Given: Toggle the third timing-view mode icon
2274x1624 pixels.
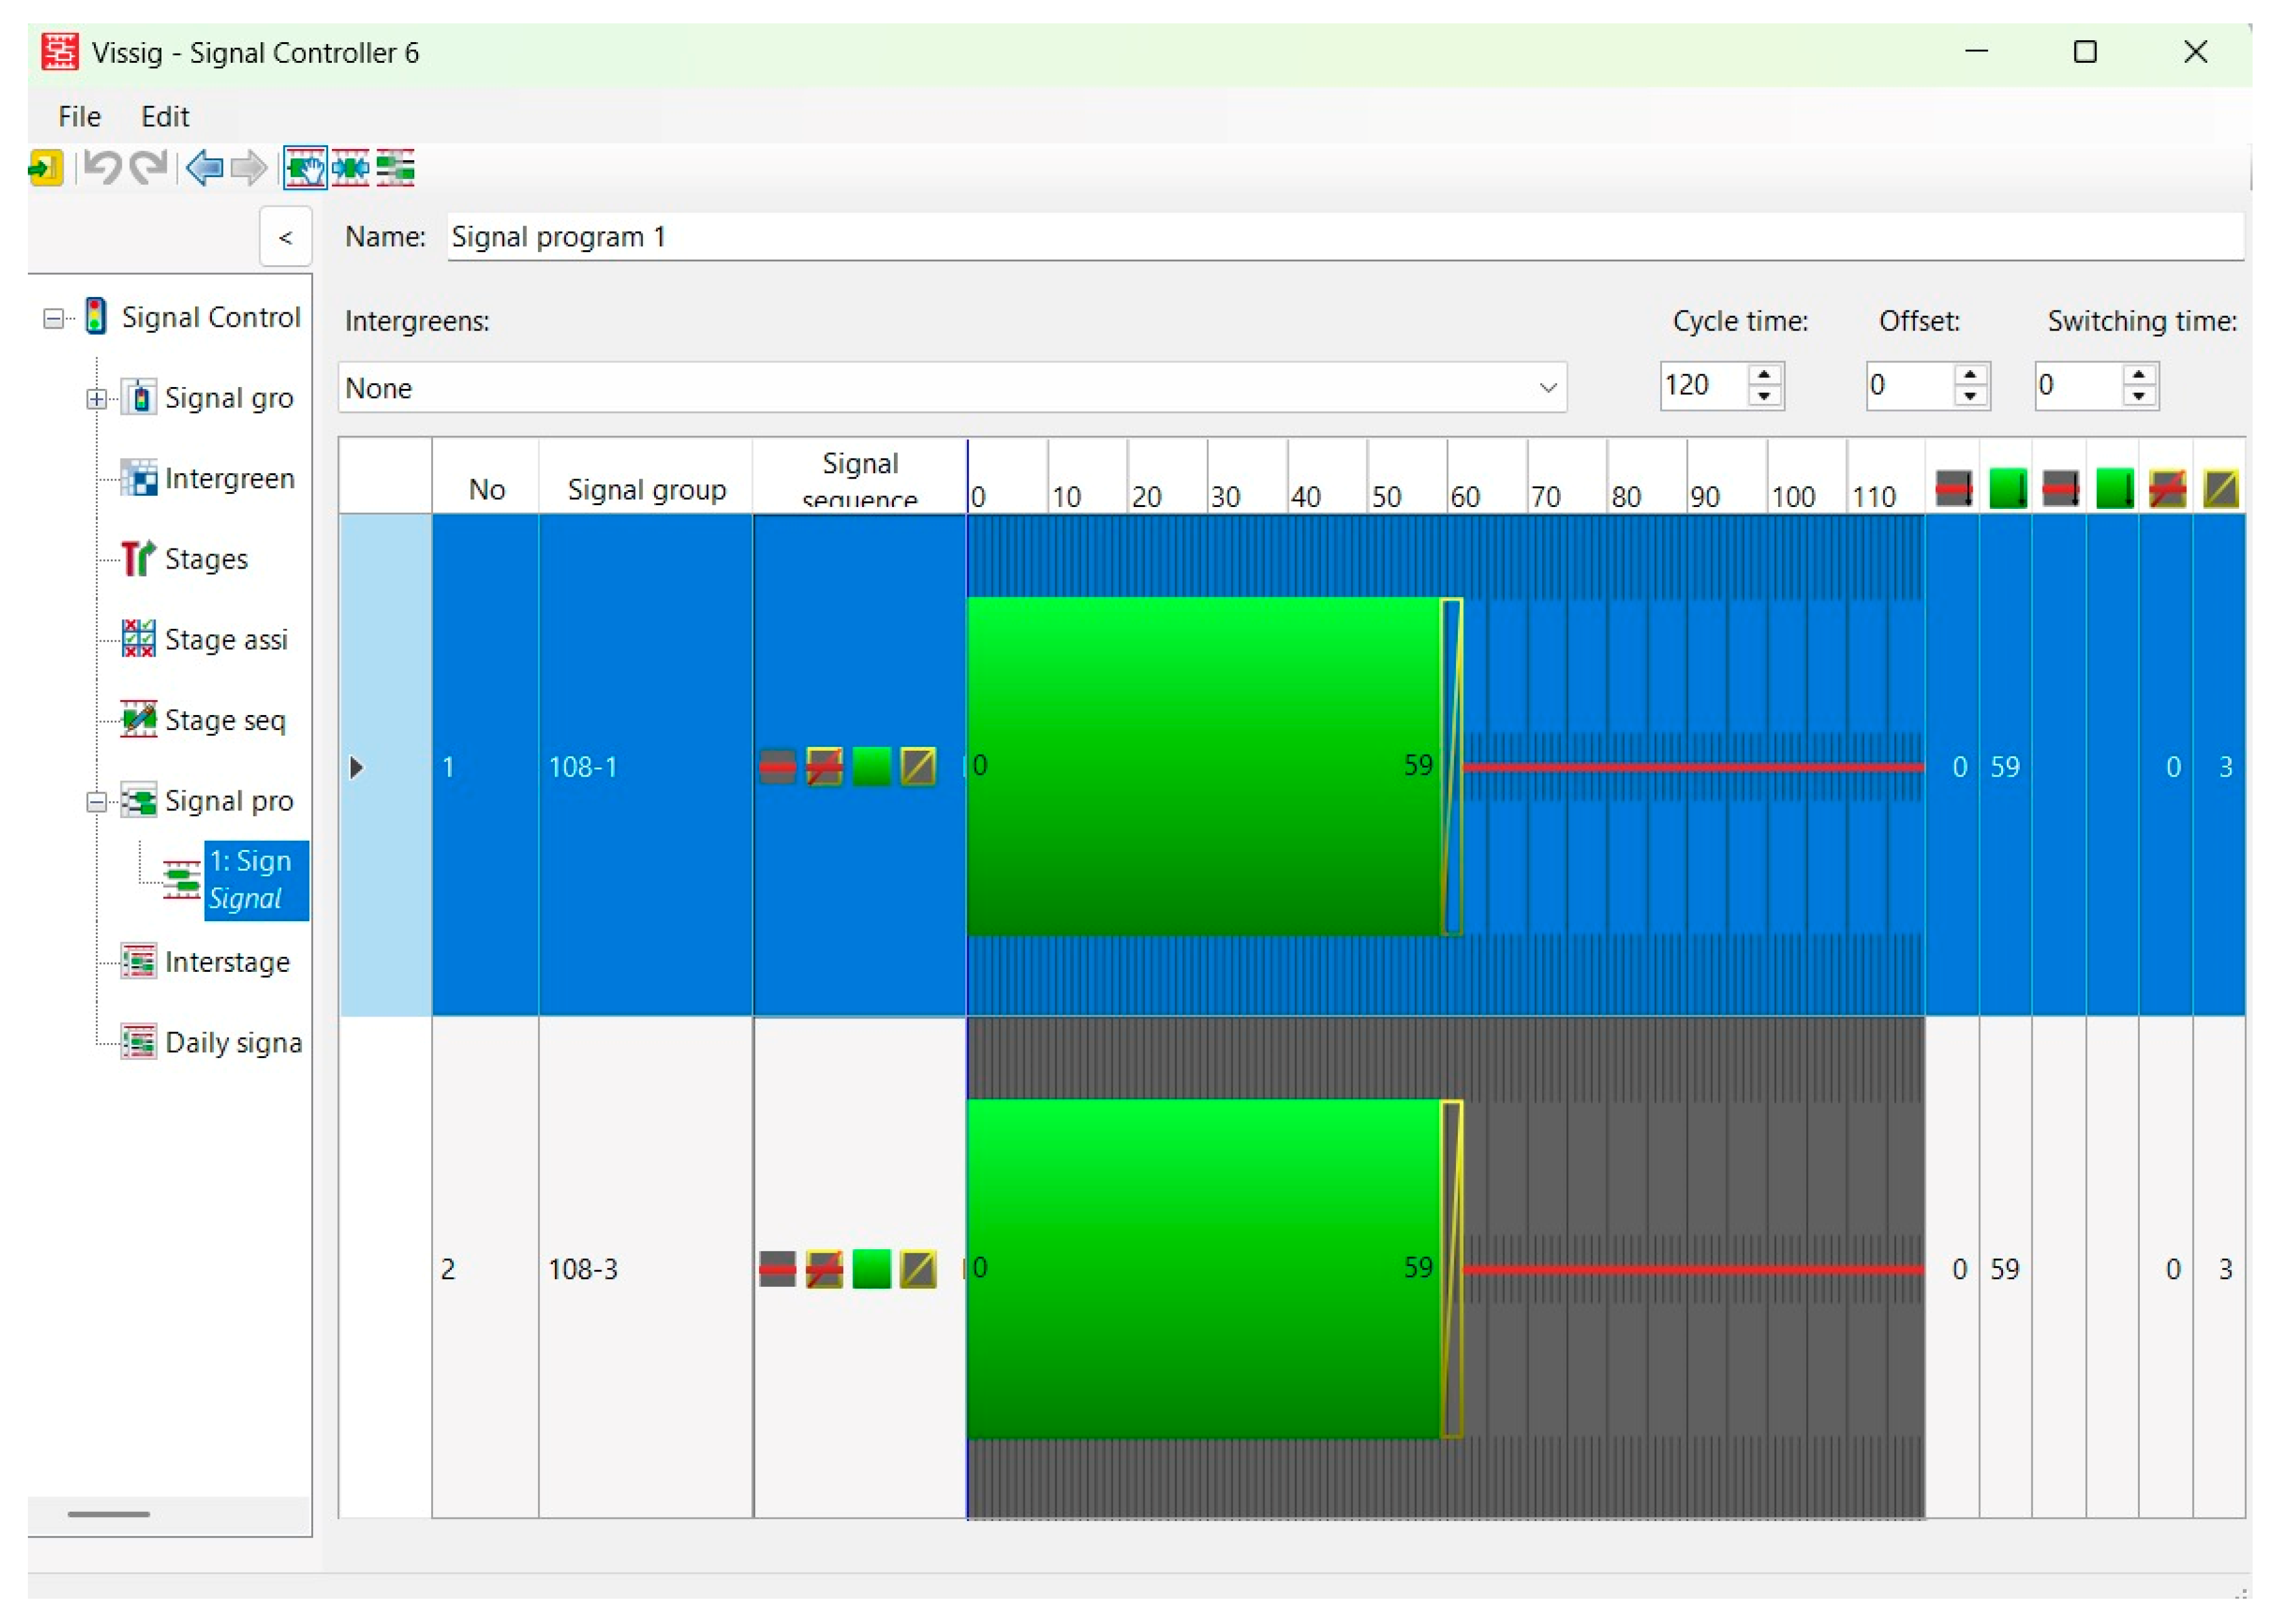Looking at the screenshot, I should pos(395,167).
